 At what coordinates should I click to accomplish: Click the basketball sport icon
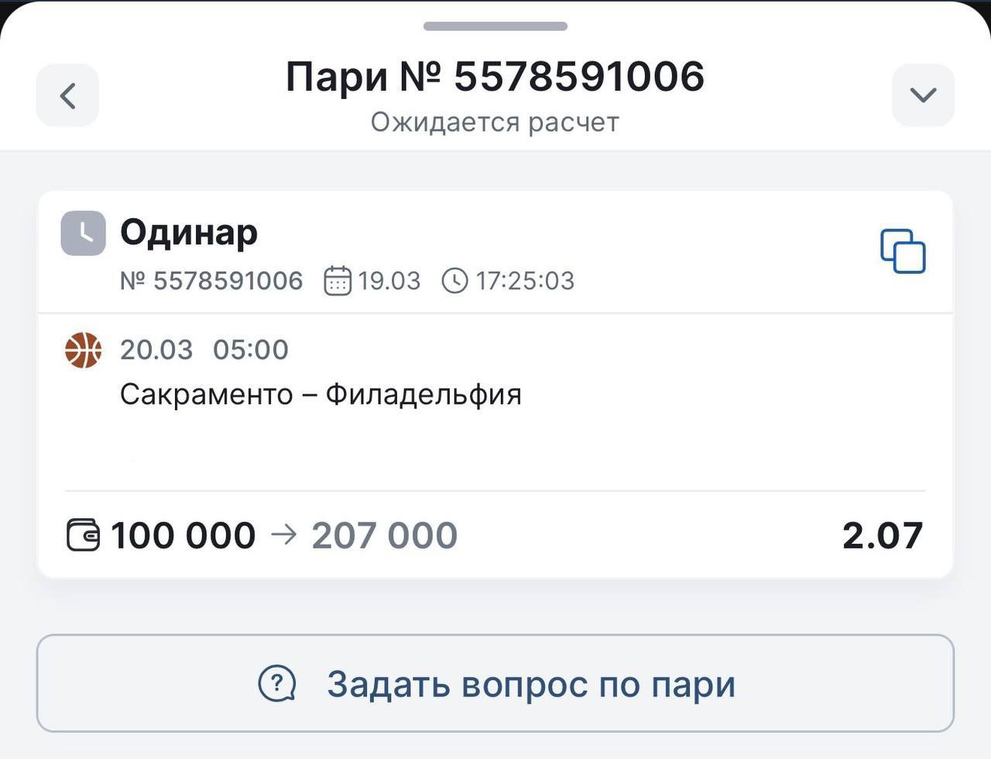(83, 350)
